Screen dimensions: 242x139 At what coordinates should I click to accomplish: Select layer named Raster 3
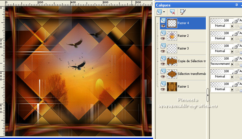[x=183, y=48]
